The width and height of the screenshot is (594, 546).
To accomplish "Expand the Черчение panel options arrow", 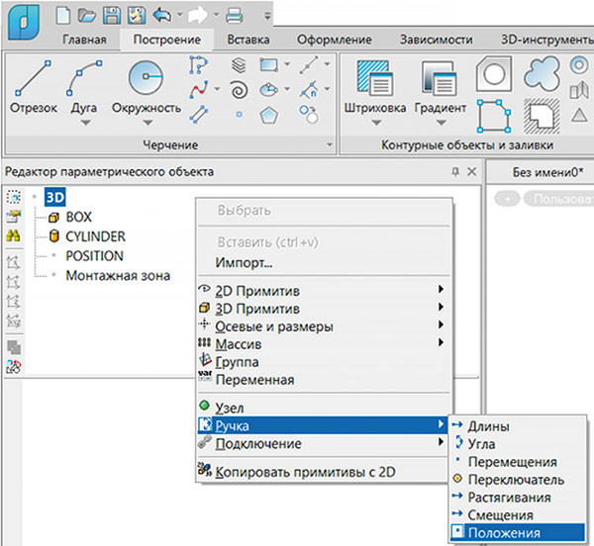I will pos(330,145).
